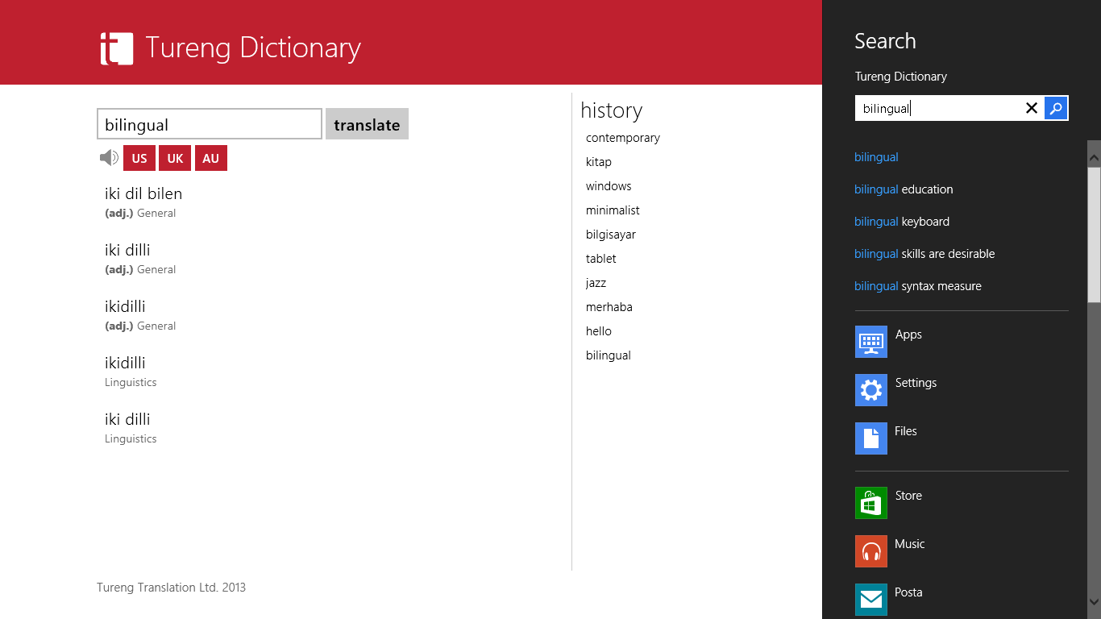This screenshot has height=619, width=1101.
Task: Select the Settings gear icon
Action: coord(870,390)
